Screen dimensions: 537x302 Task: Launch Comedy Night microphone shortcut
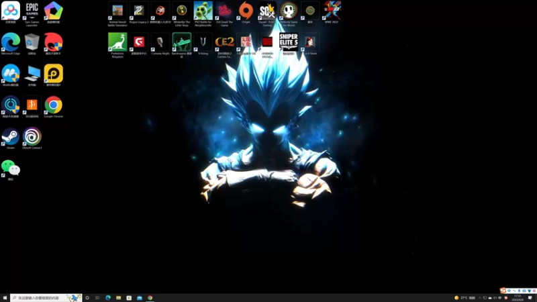(160, 44)
